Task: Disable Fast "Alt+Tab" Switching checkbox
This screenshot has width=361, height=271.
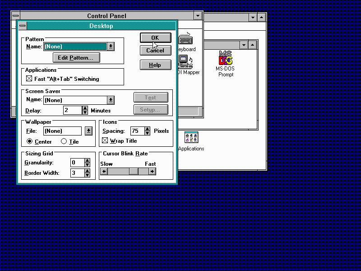Action: (x=29, y=79)
